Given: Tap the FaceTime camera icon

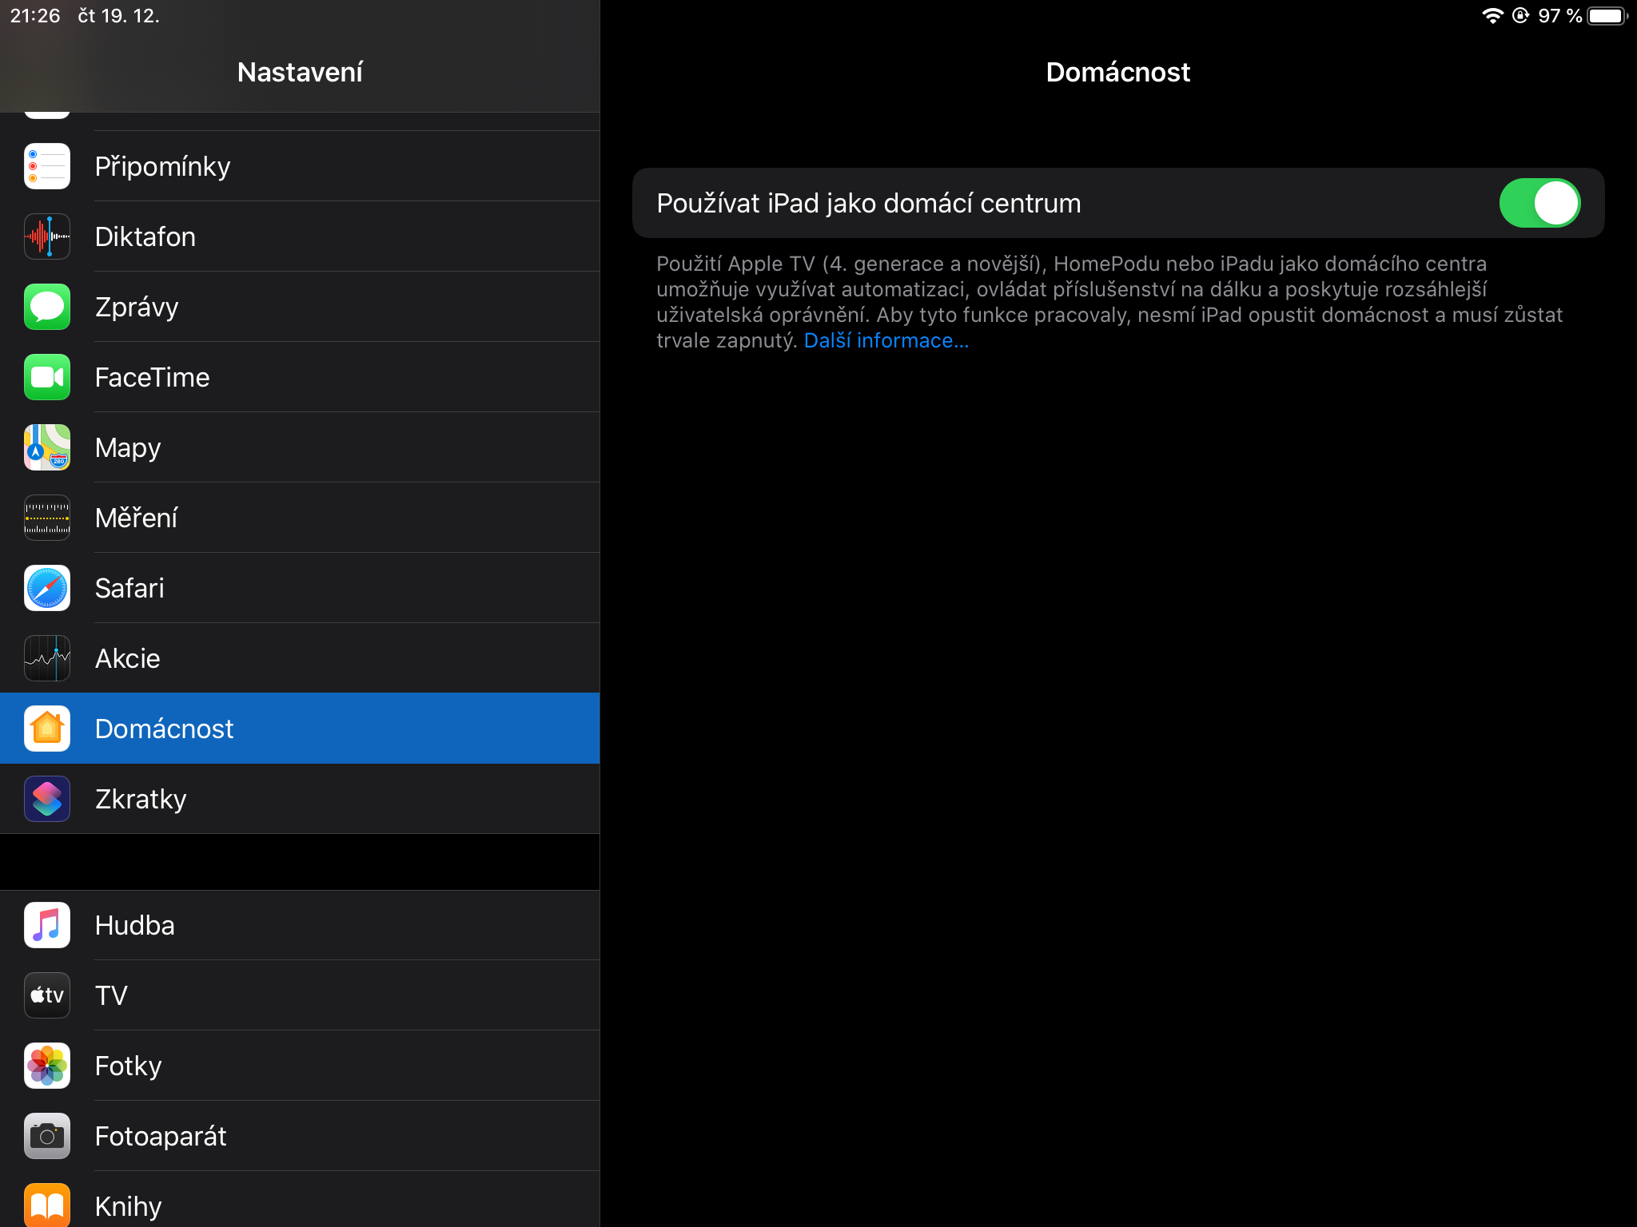Looking at the screenshot, I should click(x=47, y=377).
